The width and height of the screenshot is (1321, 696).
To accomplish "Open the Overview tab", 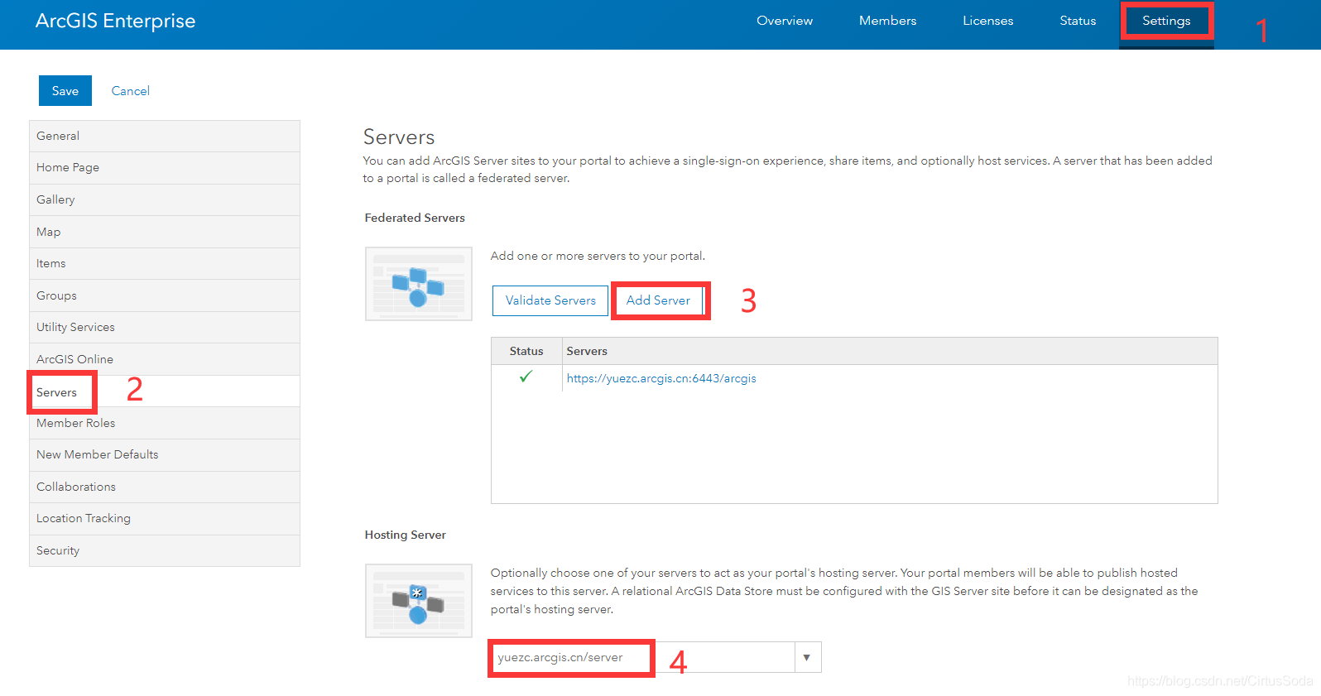I will pyautogui.click(x=785, y=21).
